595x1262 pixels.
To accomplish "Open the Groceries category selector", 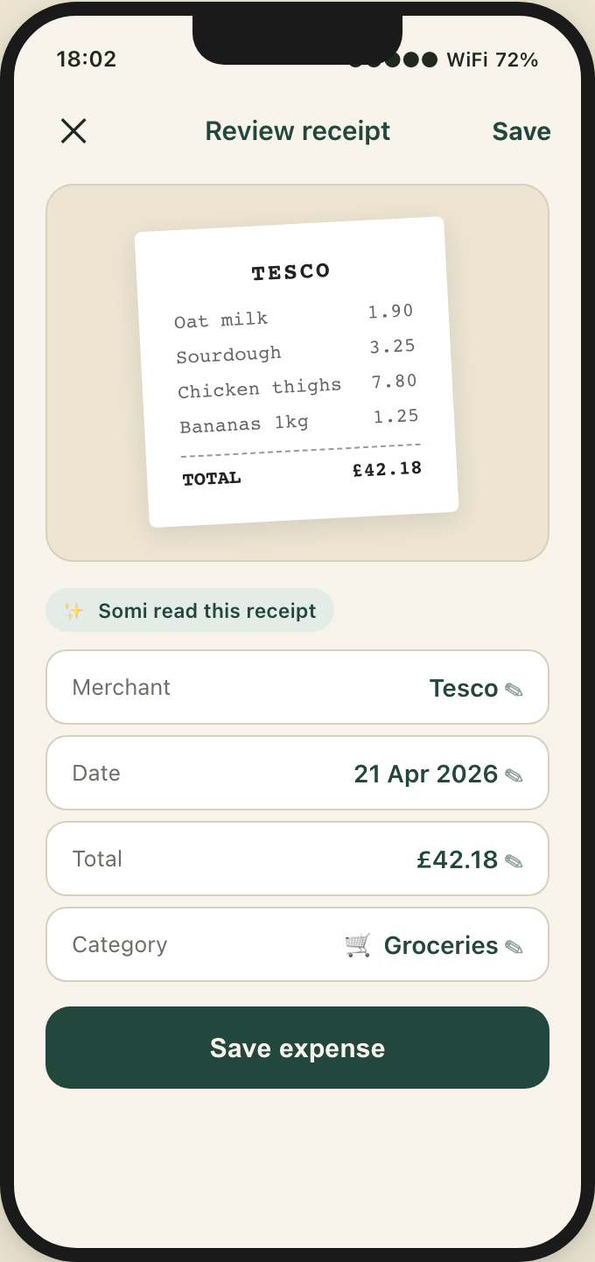I will (297, 944).
